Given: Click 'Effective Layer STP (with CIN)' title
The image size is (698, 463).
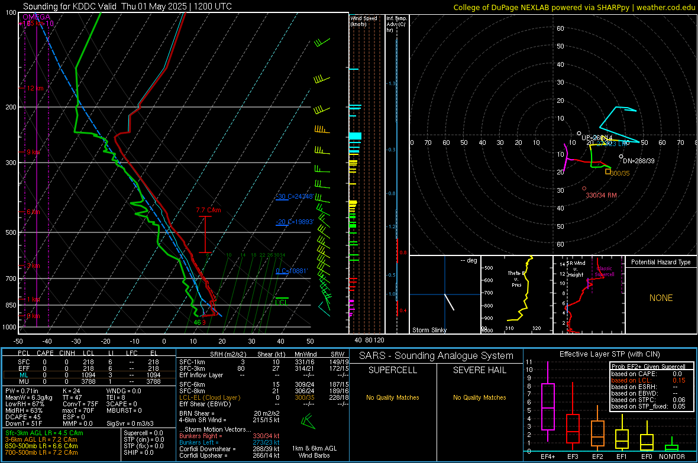Looking at the screenshot, I should (609, 354).
